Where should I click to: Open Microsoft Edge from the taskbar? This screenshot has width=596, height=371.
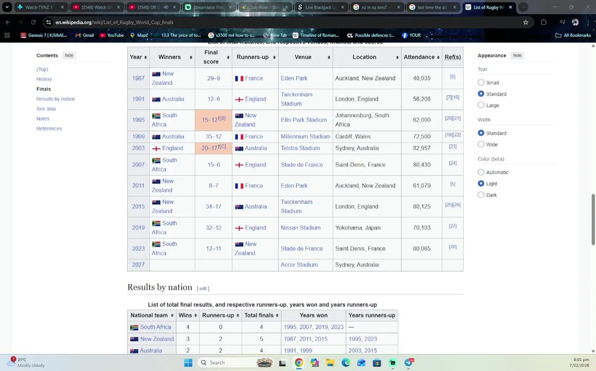tap(346, 363)
